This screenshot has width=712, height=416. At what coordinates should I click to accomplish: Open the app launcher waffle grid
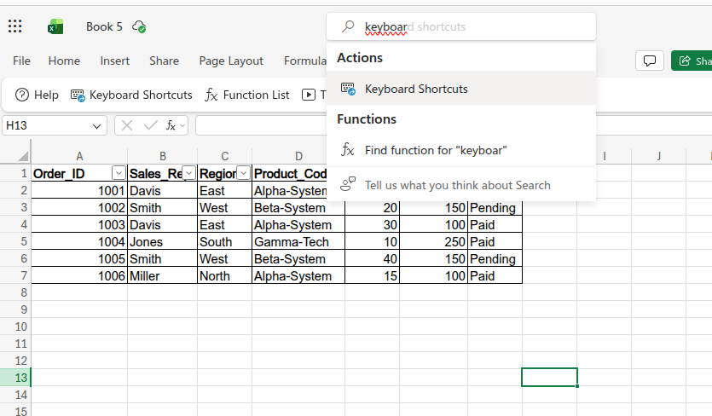point(15,26)
